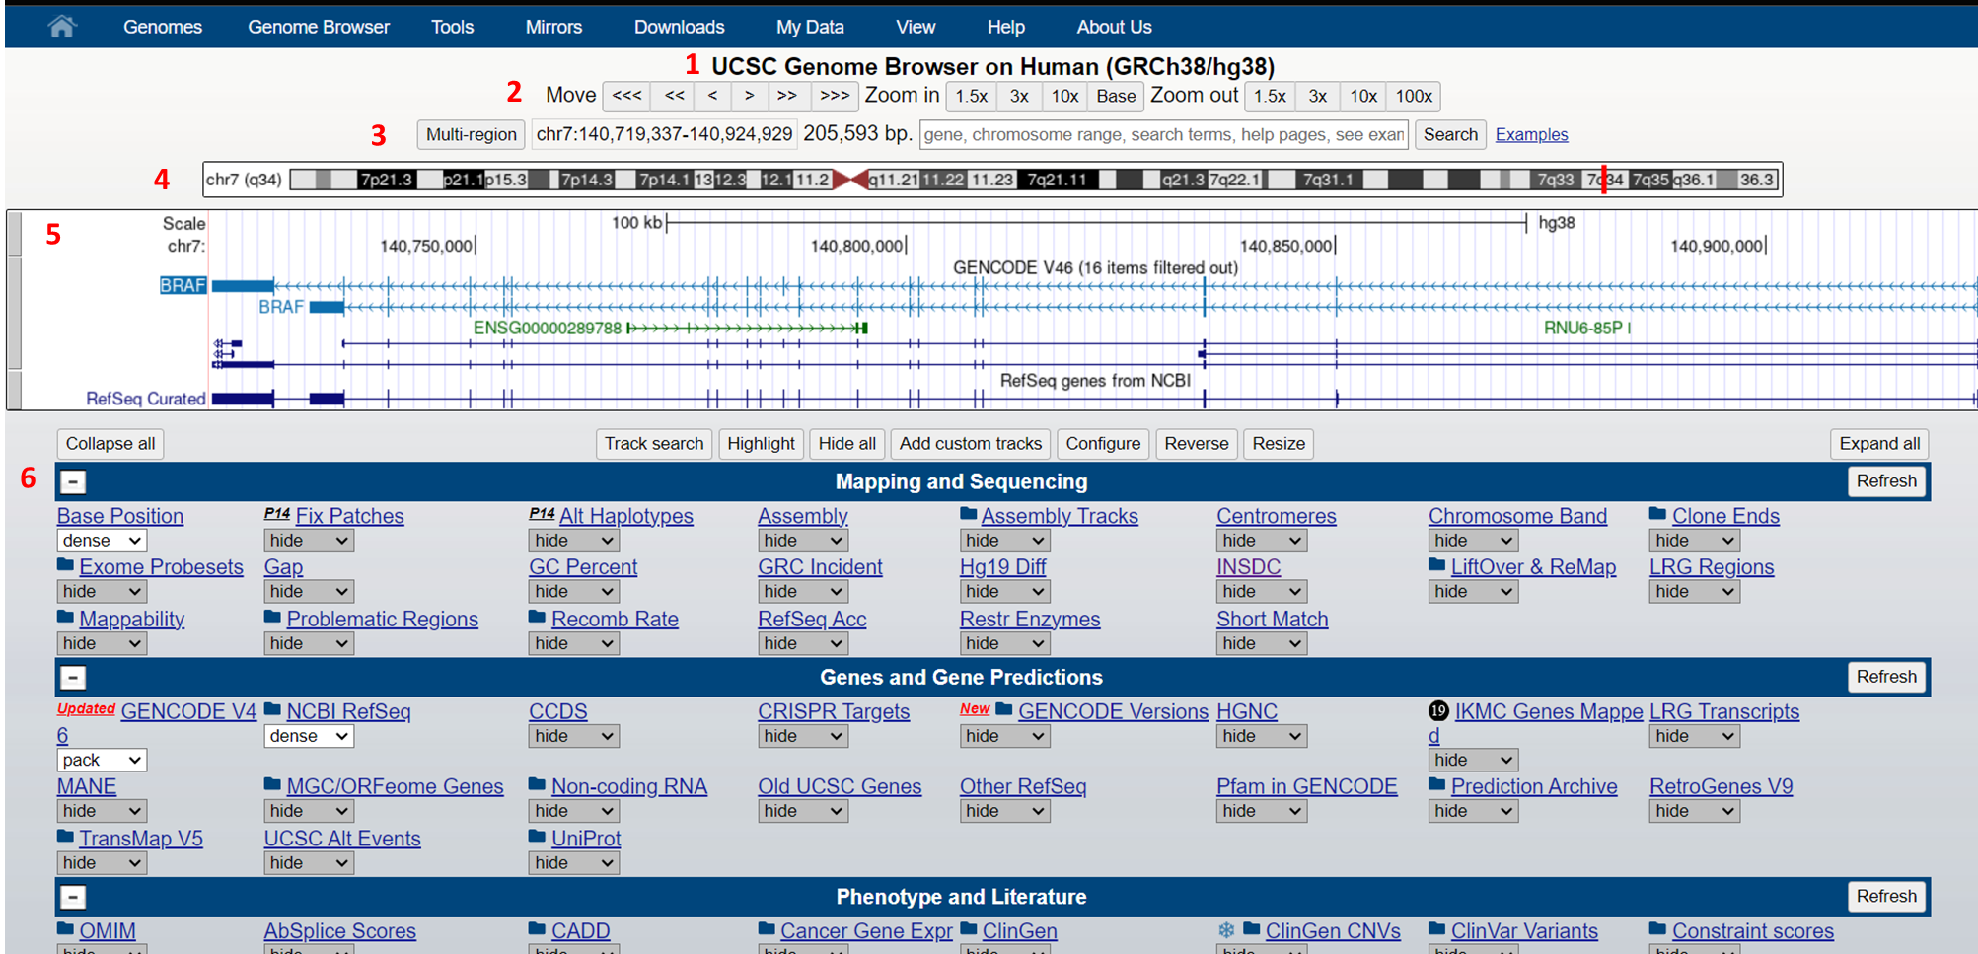
Task: Click the red centromere marker on the ideogram
Action: click(x=849, y=180)
